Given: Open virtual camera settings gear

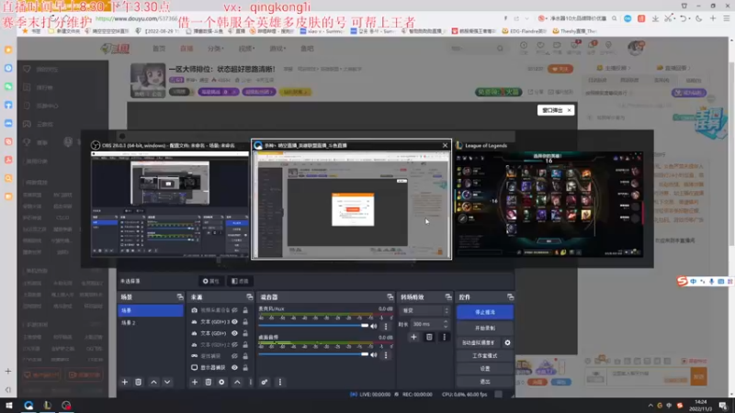Looking at the screenshot, I should click(507, 342).
